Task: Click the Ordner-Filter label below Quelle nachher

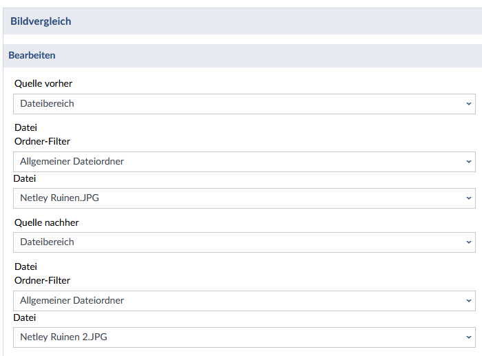Action: pos(42,280)
